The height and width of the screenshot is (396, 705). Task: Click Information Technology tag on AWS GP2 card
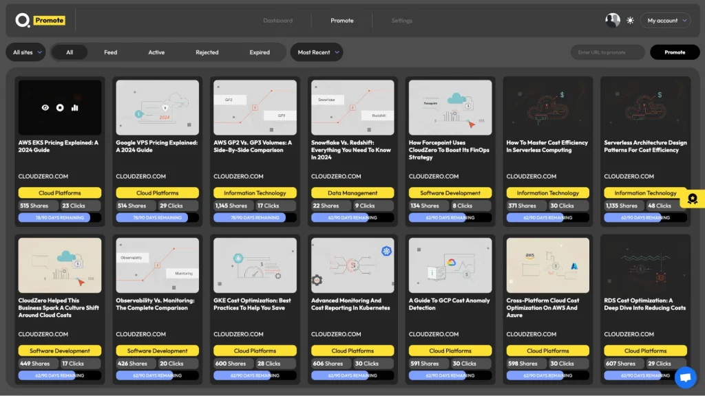click(x=255, y=193)
